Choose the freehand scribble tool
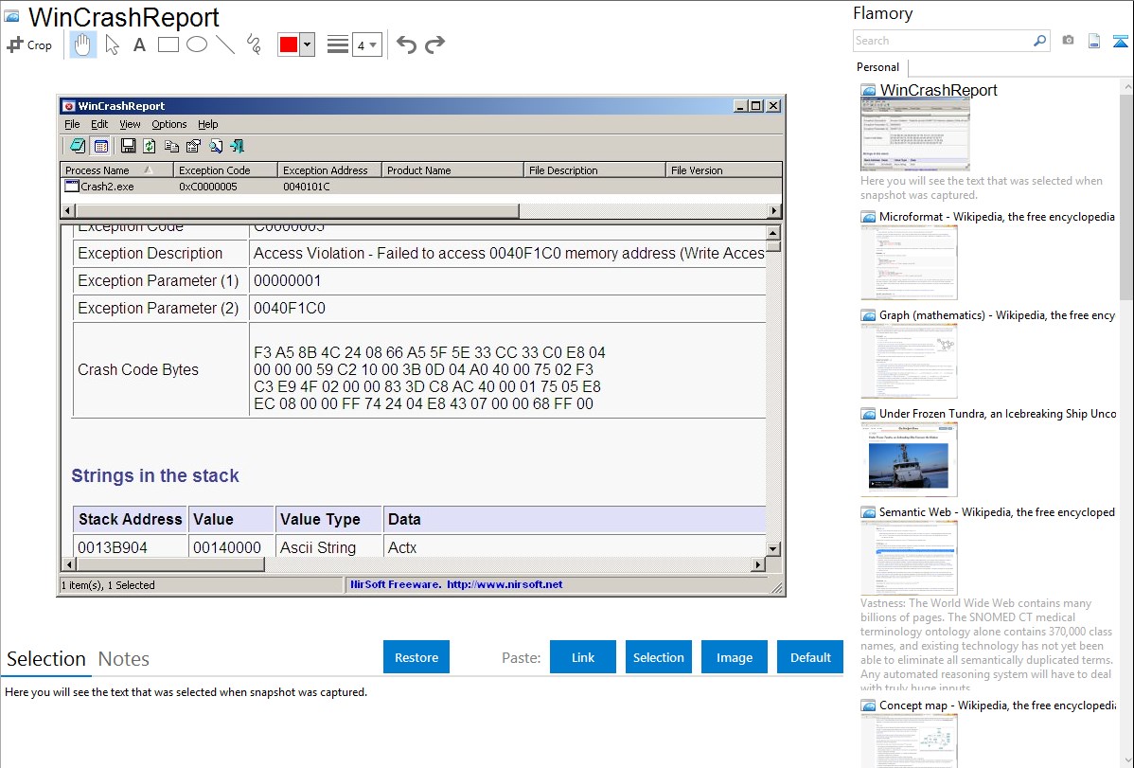This screenshot has height=768, width=1134. pyautogui.click(x=254, y=45)
